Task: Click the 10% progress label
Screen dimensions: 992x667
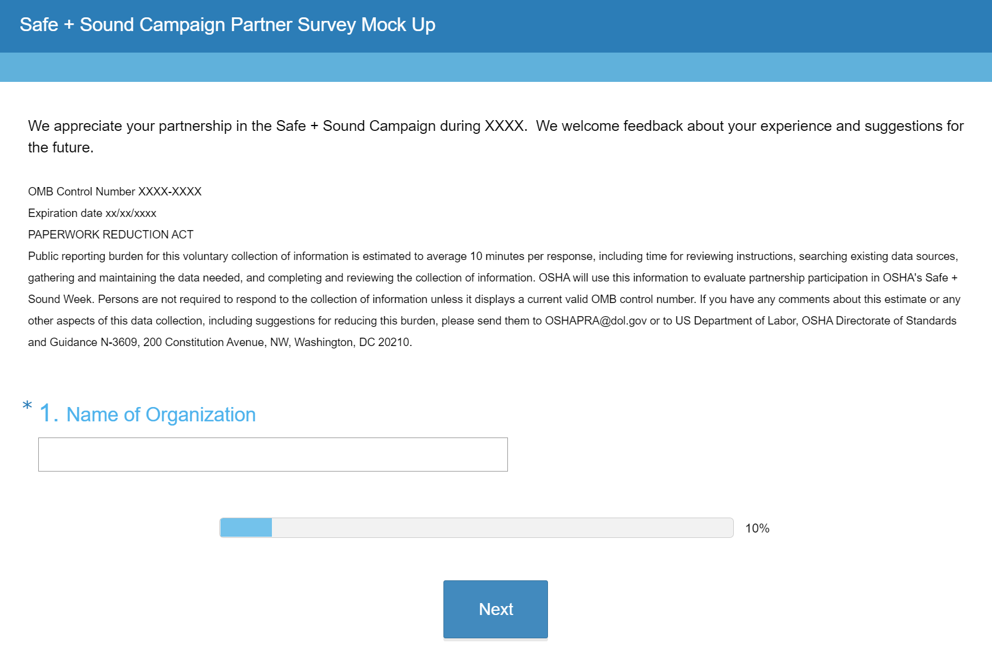Action: pos(757,528)
